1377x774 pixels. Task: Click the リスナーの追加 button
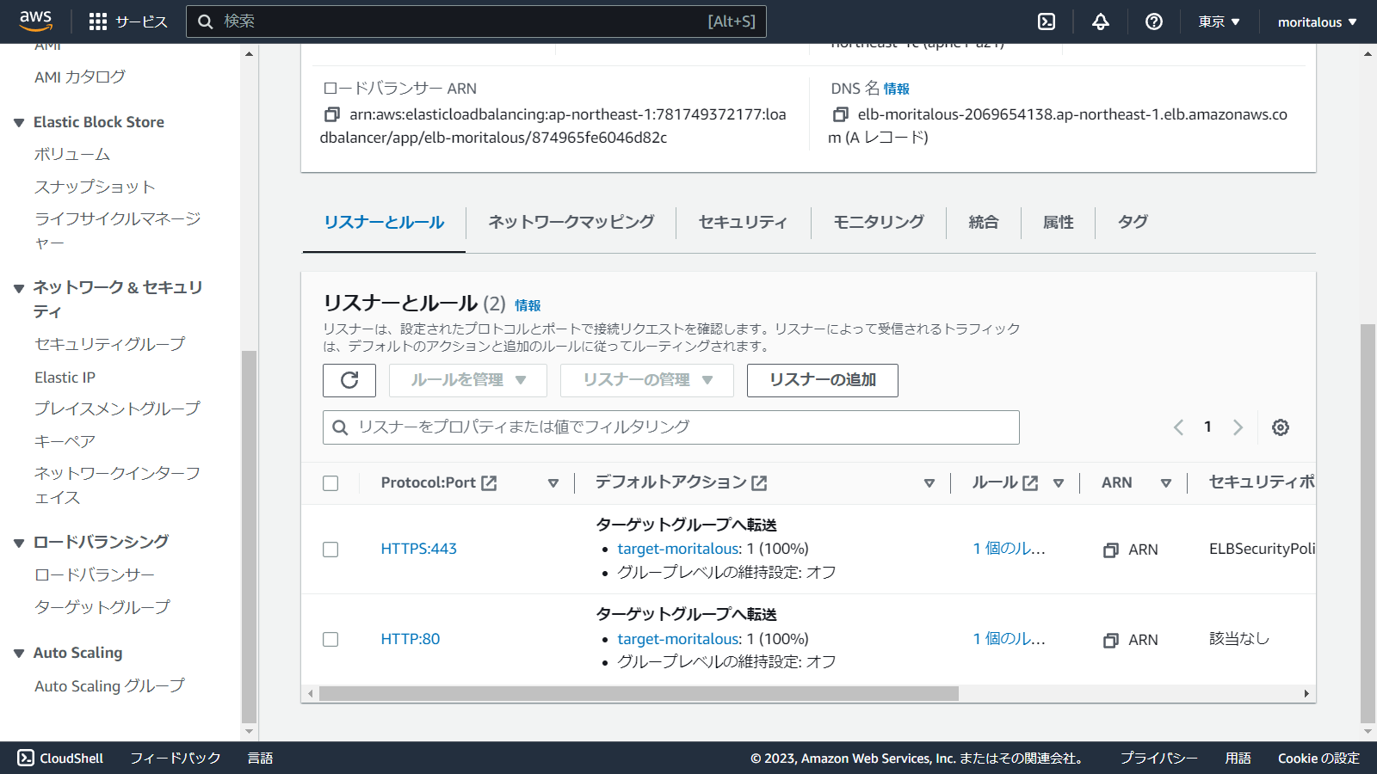tap(822, 380)
